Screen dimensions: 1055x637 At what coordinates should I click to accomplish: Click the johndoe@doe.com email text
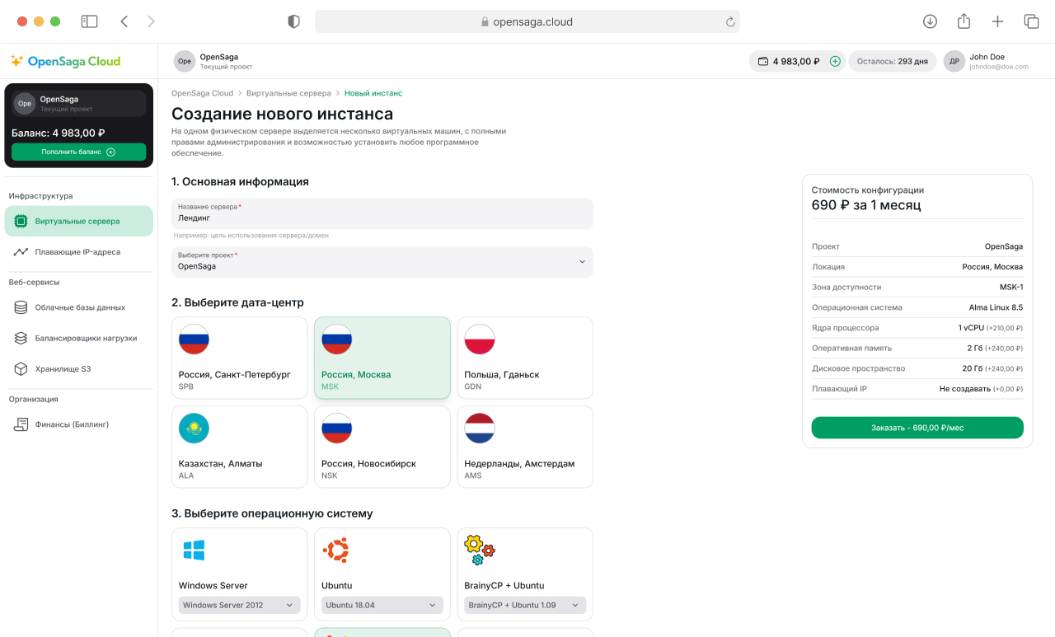999,67
